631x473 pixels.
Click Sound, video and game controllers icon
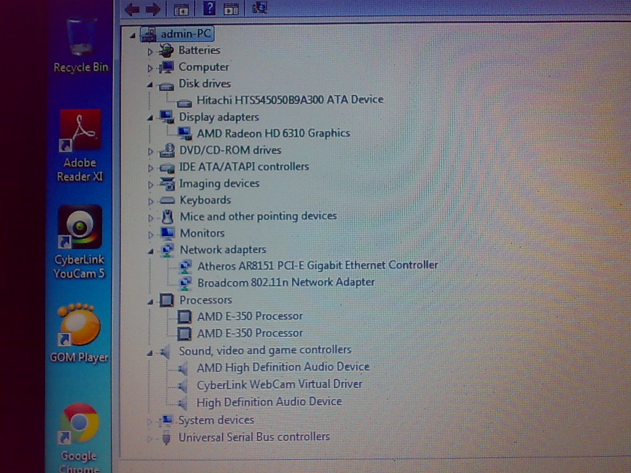pyautogui.click(x=166, y=352)
